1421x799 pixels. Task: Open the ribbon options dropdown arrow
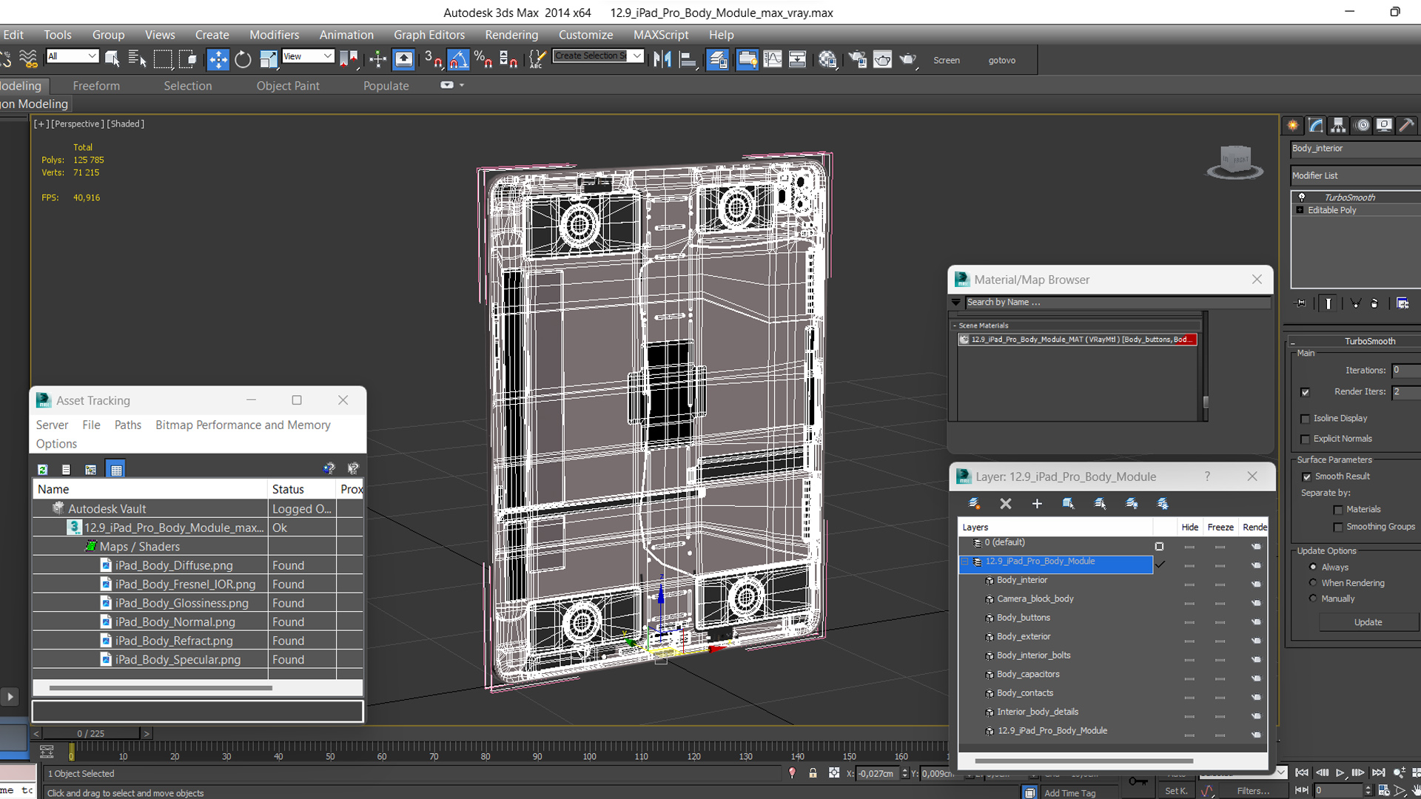pyautogui.click(x=462, y=85)
